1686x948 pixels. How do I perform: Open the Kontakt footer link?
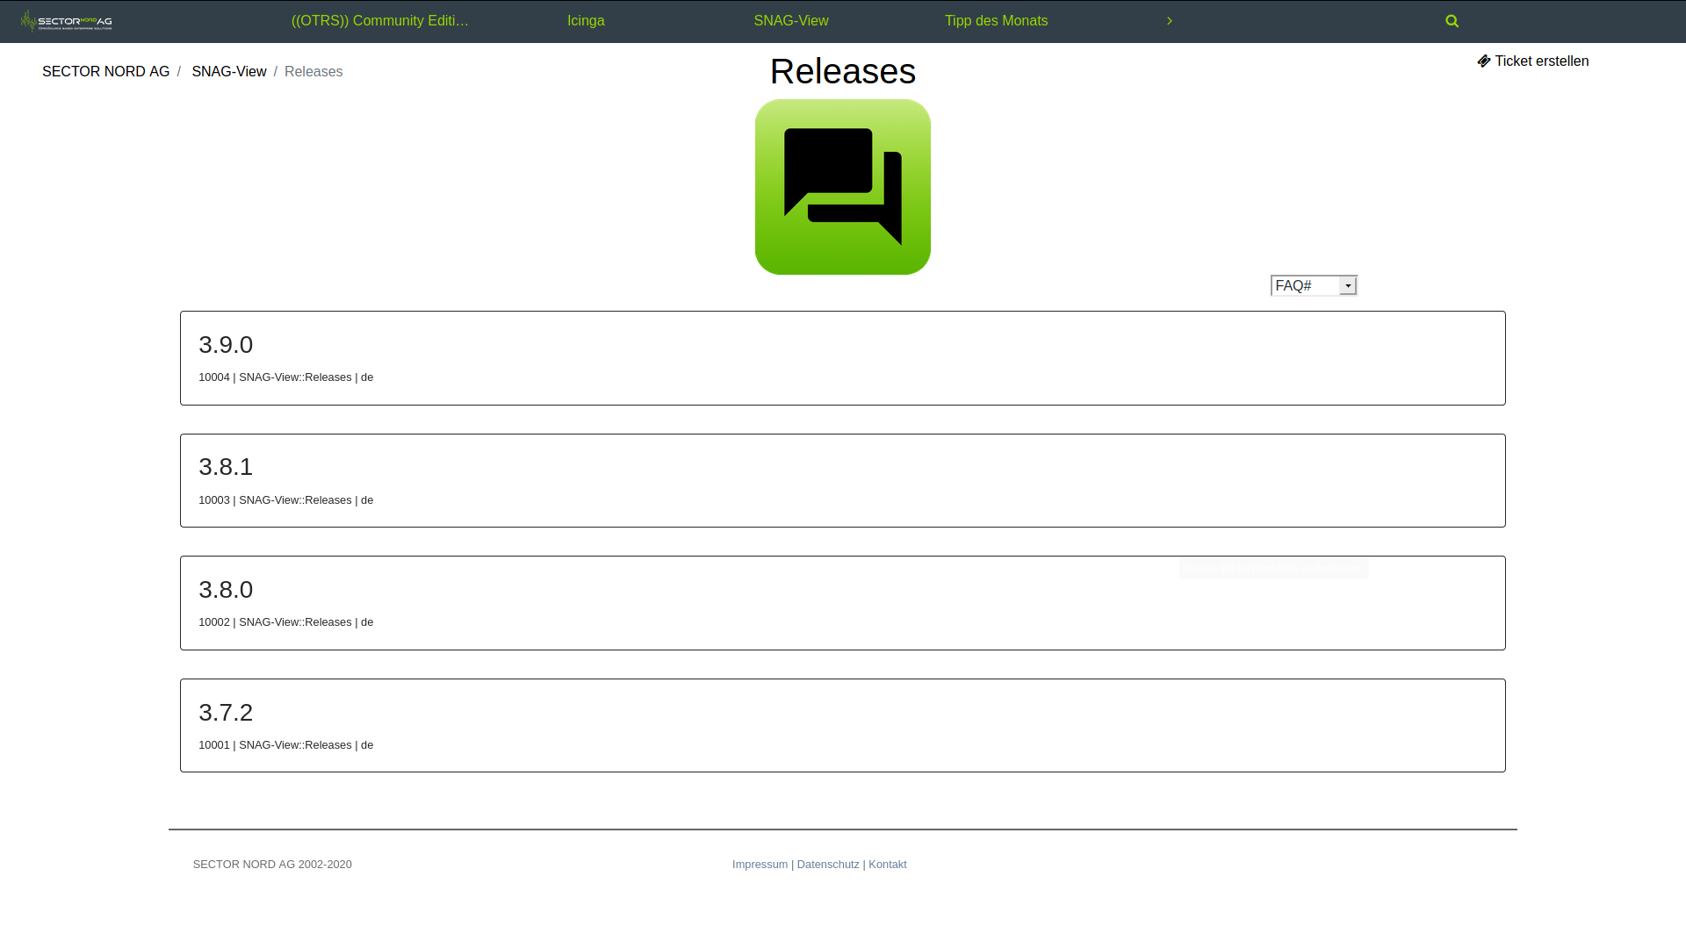(x=887, y=865)
